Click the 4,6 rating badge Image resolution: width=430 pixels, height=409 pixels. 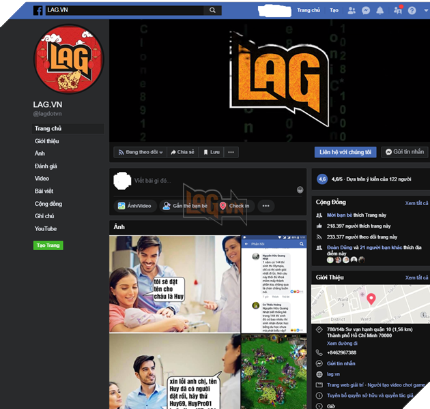point(322,179)
